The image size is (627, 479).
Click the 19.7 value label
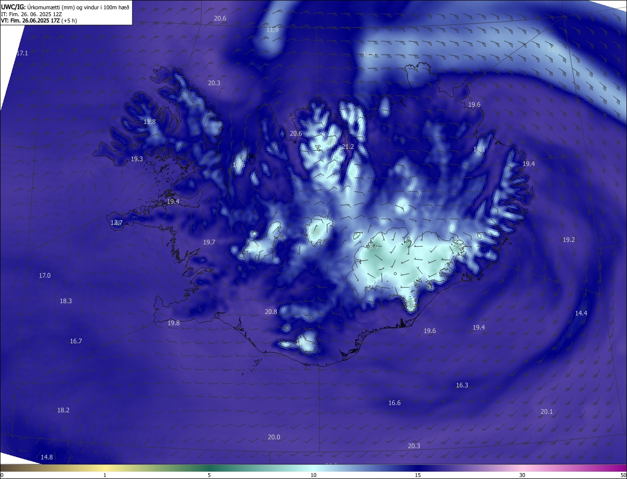point(209,242)
